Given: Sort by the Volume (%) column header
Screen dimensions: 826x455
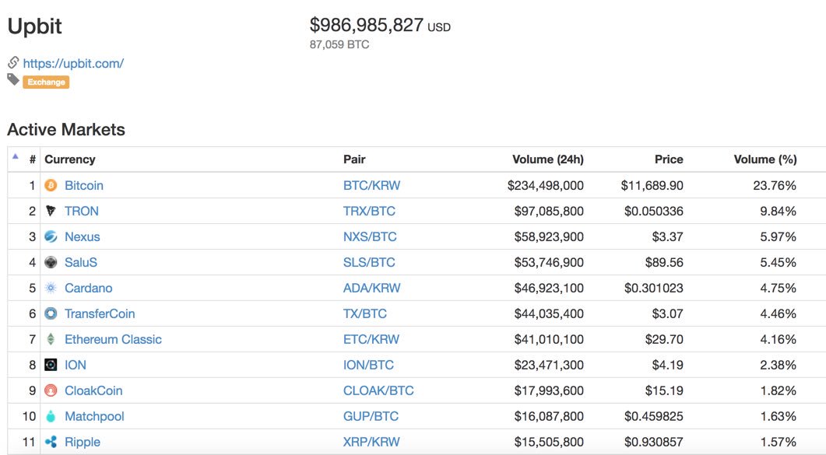Looking at the screenshot, I should [765, 159].
